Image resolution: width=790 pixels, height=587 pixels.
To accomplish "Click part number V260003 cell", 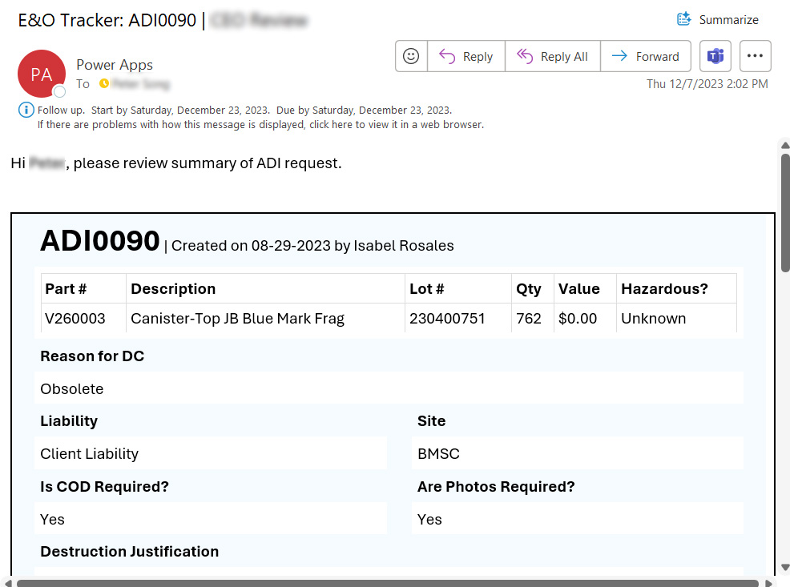I will point(75,318).
